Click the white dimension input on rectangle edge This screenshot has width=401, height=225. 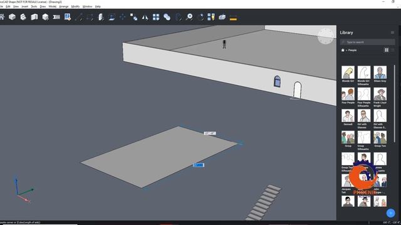(210, 133)
